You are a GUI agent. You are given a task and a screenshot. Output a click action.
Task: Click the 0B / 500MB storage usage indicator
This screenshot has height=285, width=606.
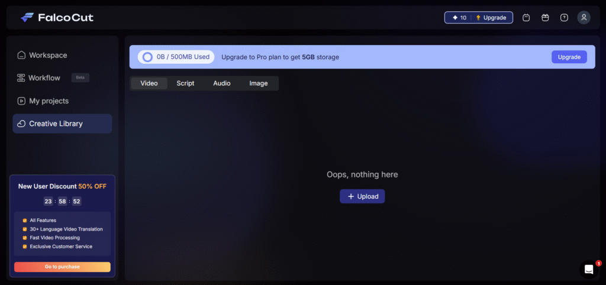[176, 57]
